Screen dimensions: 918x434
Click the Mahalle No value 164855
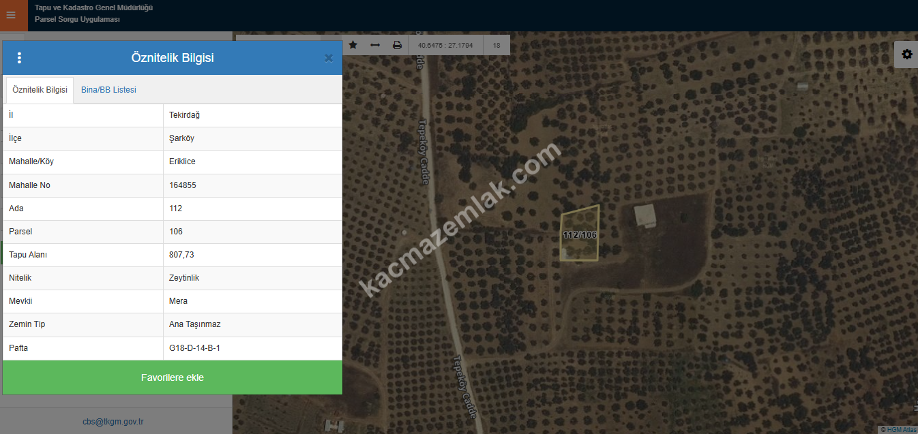183,185
